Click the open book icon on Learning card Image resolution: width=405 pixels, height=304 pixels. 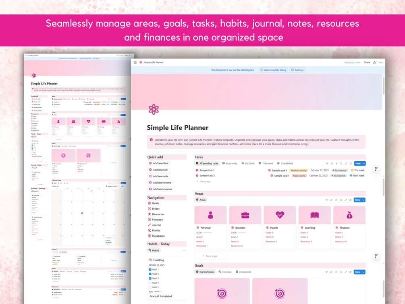click(x=315, y=215)
